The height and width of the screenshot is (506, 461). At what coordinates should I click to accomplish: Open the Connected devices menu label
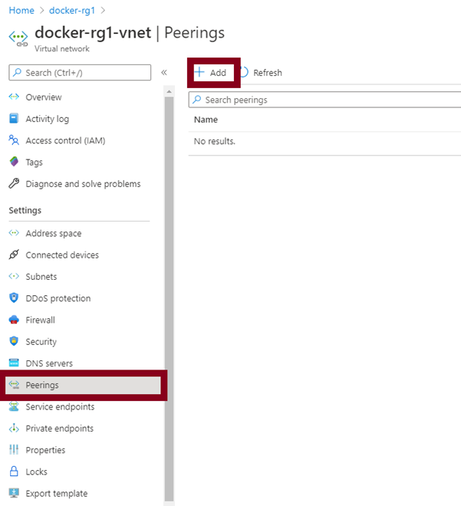click(62, 255)
